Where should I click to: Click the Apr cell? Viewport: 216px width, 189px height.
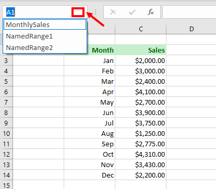[90, 92]
